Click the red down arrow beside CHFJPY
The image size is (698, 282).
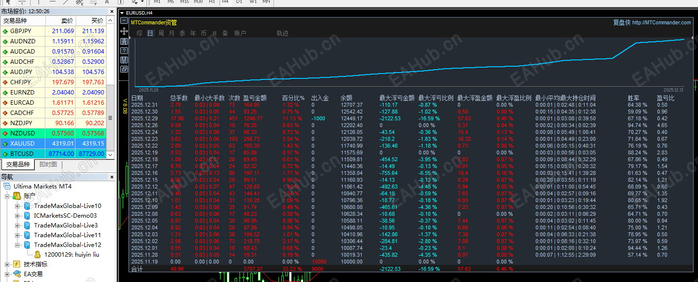(x=5, y=82)
